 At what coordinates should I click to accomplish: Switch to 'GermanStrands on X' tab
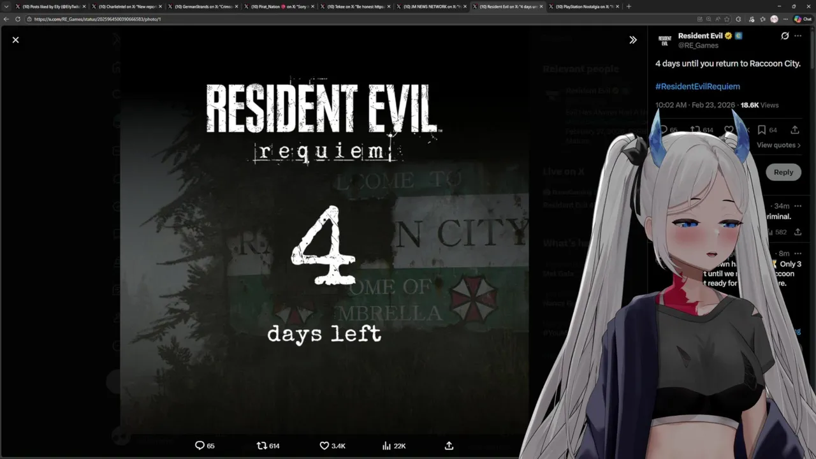click(202, 6)
